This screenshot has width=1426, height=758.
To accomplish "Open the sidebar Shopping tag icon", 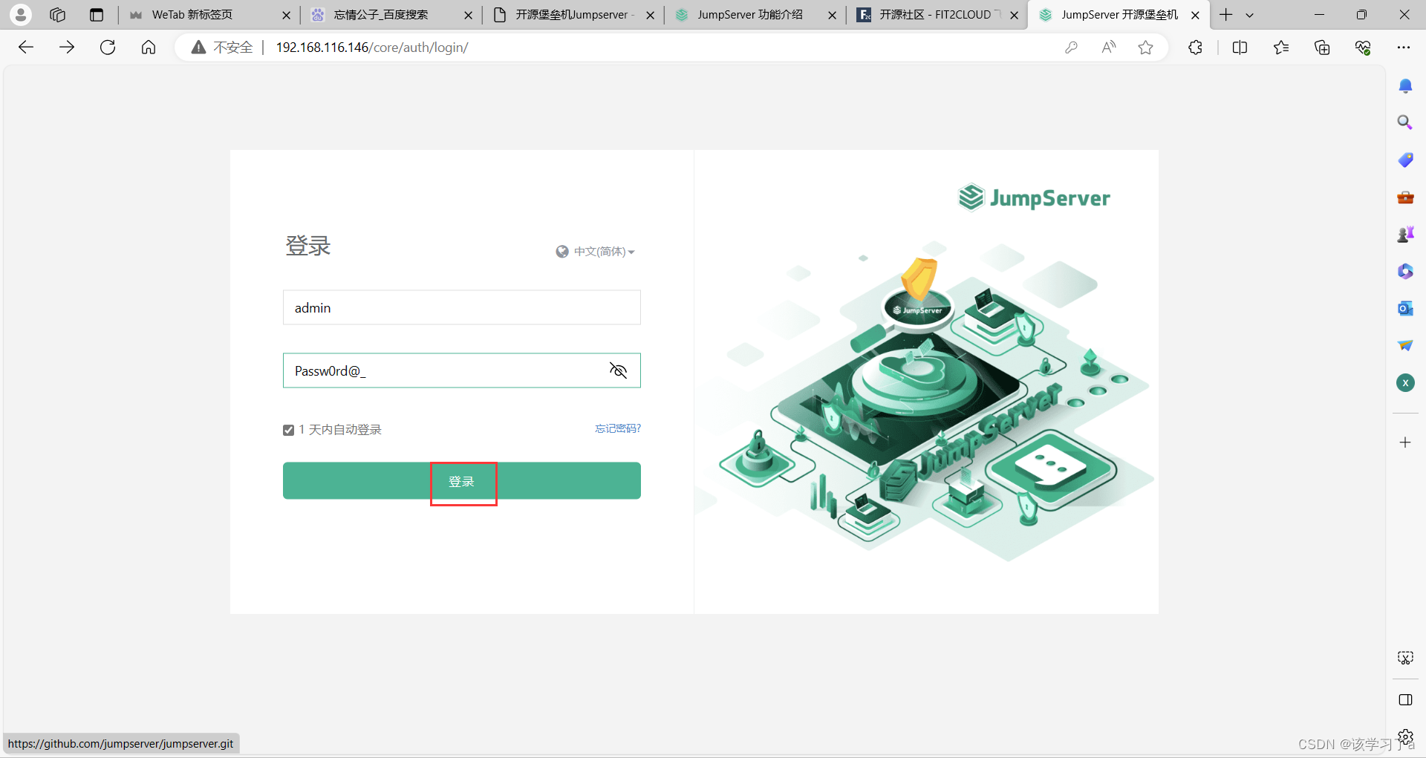I will tap(1405, 160).
